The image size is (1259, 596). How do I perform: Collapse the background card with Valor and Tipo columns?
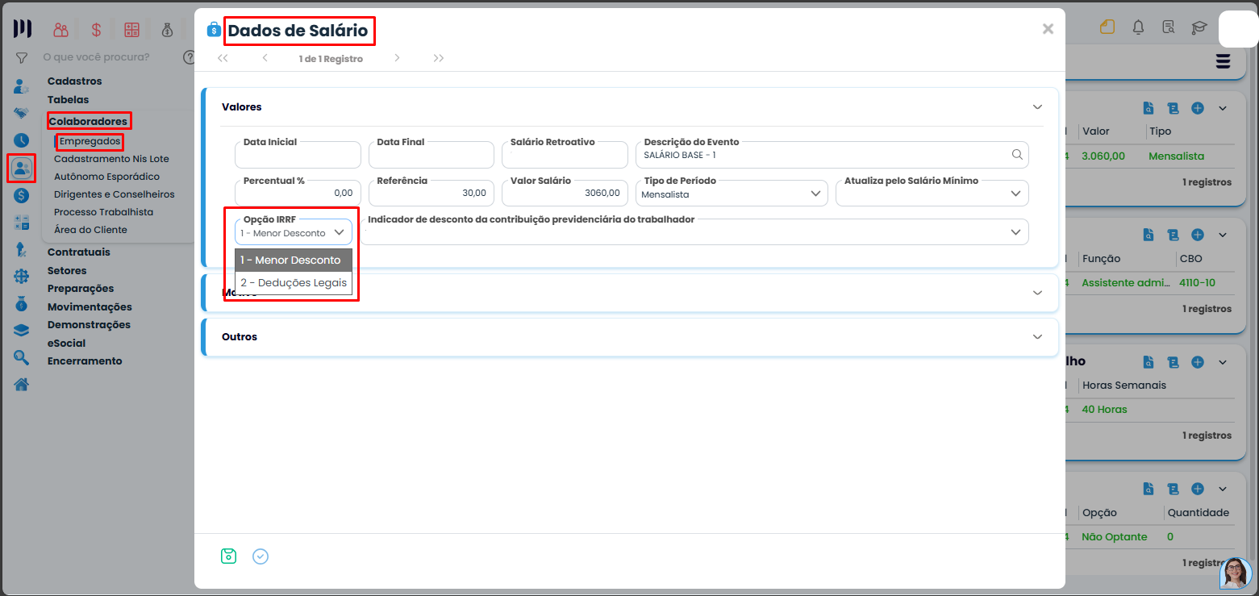(x=1223, y=108)
